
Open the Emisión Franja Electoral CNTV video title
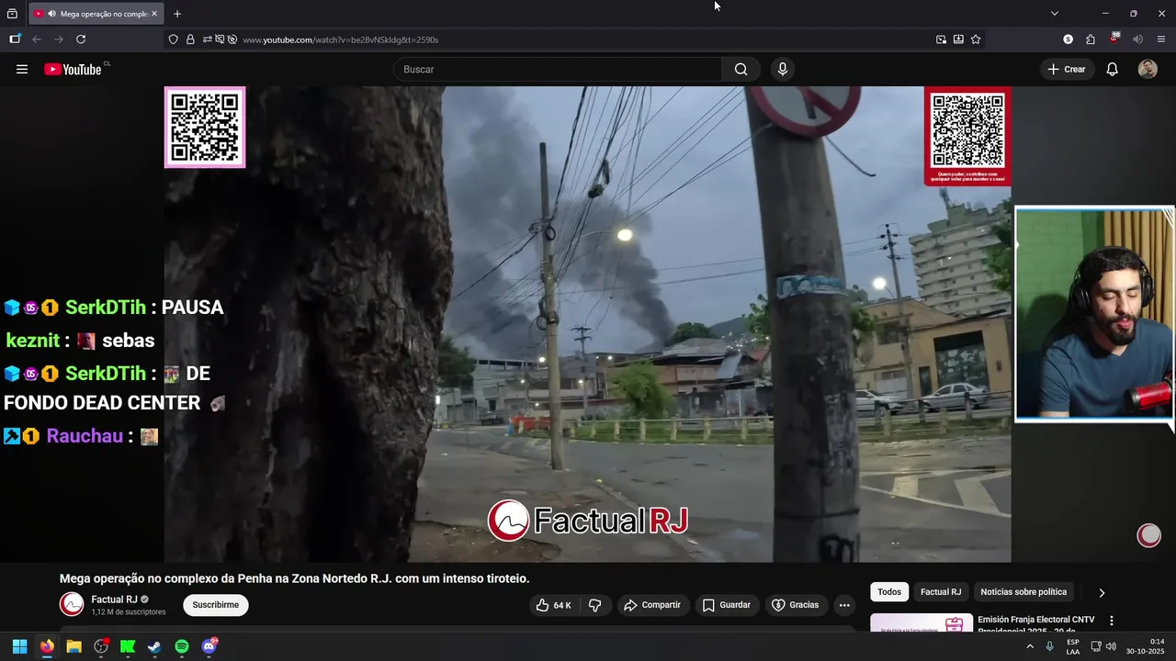[1036, 625]
